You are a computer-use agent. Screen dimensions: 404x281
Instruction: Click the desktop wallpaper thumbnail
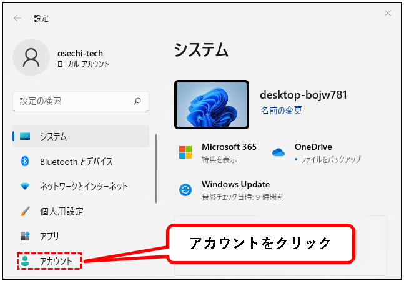212,104
